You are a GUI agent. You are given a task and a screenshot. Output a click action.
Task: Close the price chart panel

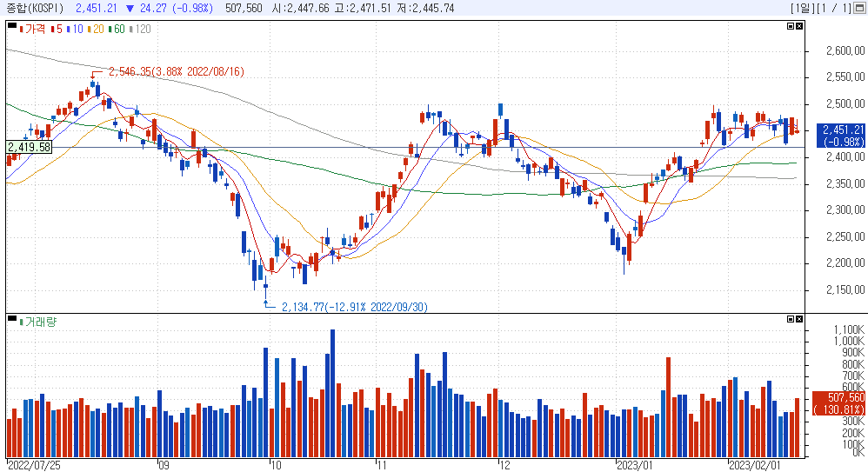tap(799, 26)
